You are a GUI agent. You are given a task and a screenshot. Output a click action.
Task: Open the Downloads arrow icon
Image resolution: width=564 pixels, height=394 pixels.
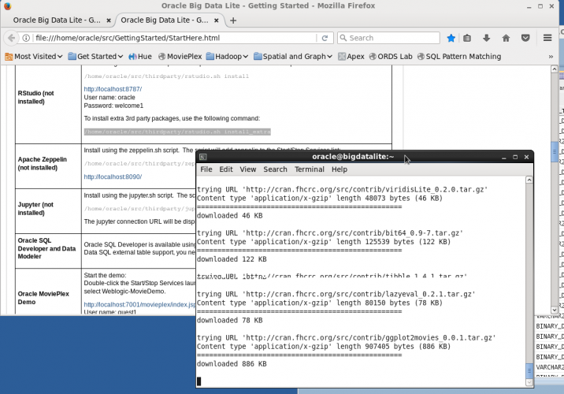486,38
